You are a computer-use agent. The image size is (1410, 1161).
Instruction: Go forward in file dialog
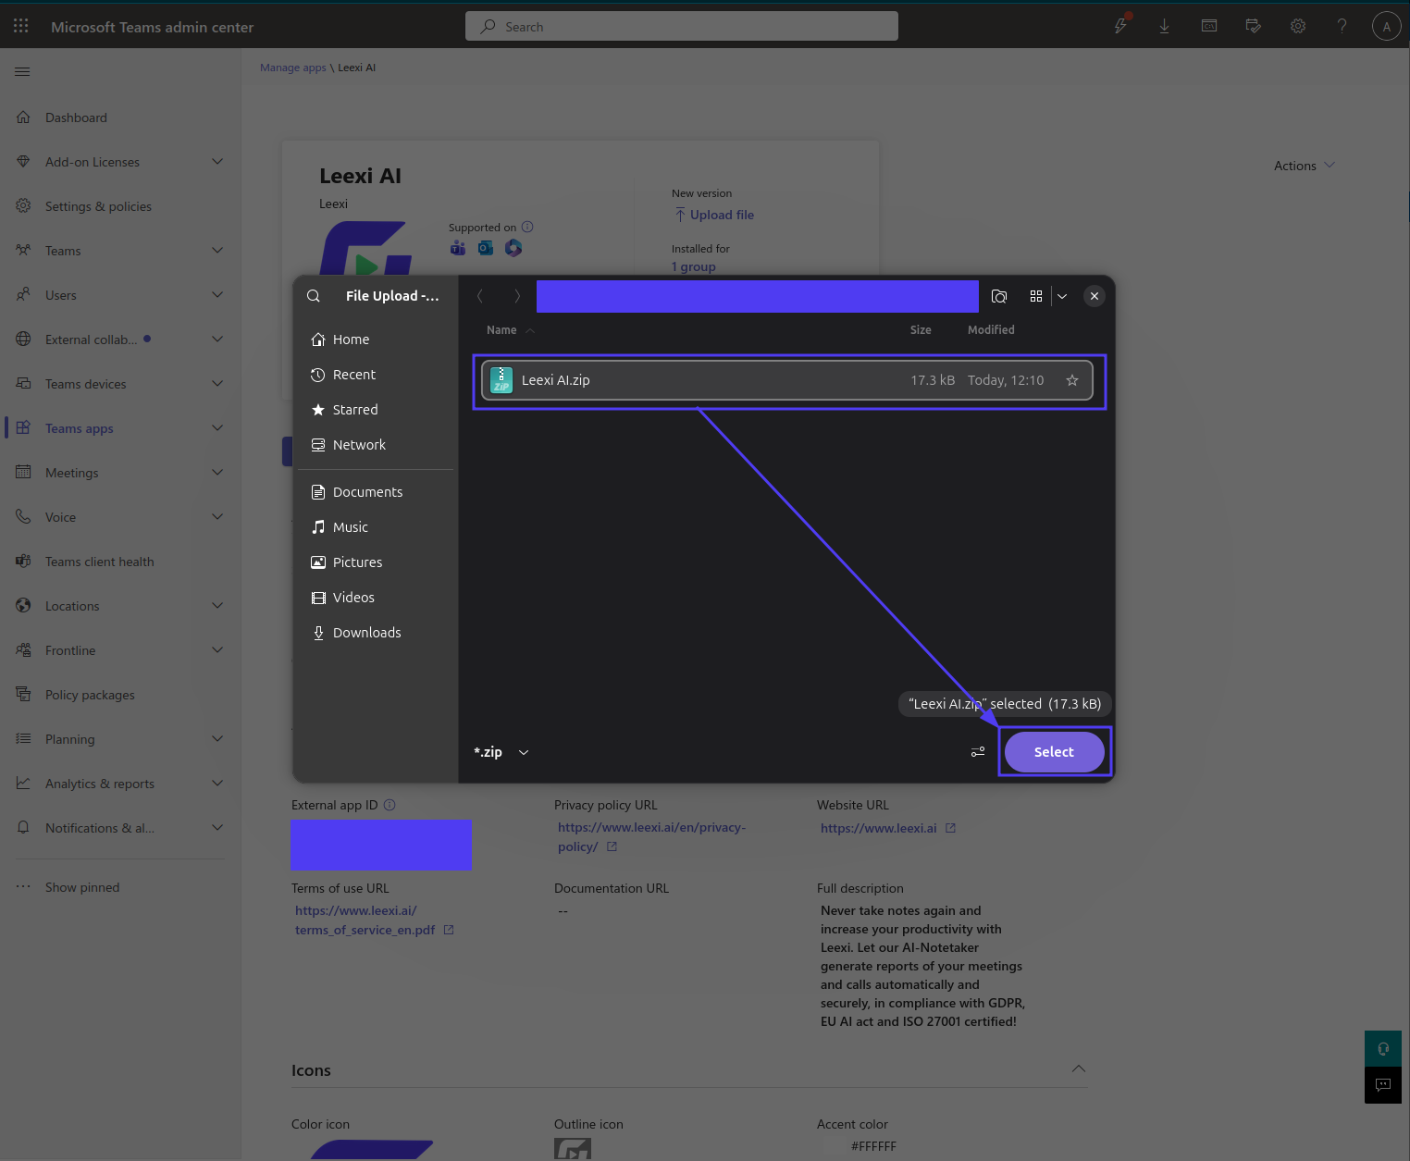pyautogui.click(x=517, y=296)
